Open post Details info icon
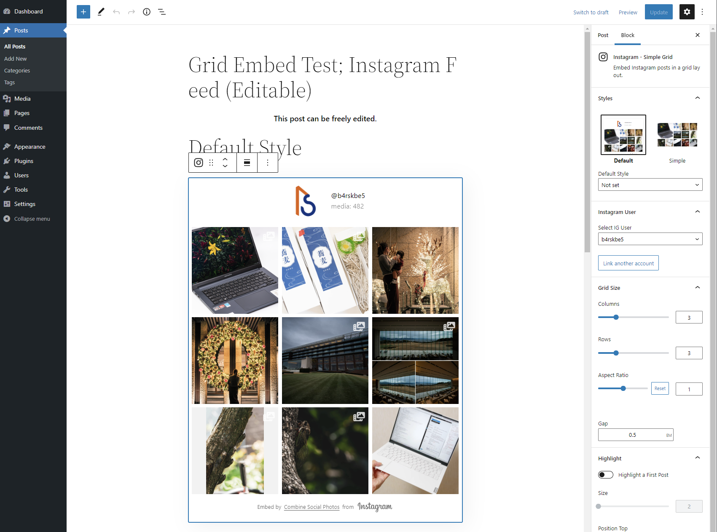 click(147, 12)
